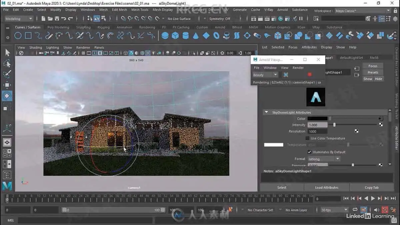This screenshot has width=400, height=225.
Task: Uncheck Illuminates By Default
Action: [x=309, y=152]
